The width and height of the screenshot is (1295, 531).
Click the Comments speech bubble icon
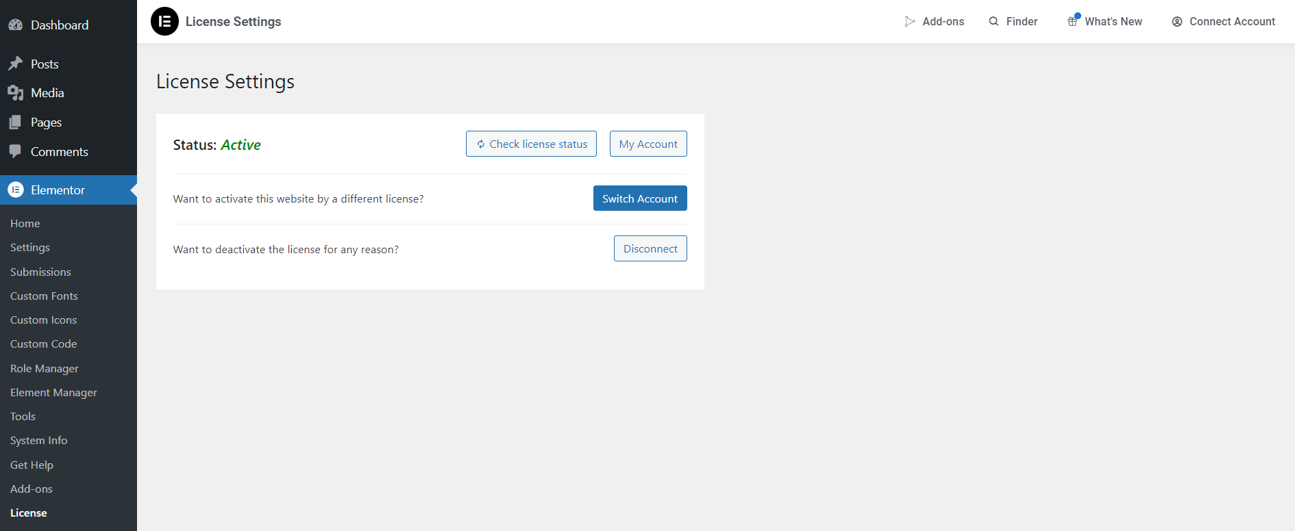[15, 151]
